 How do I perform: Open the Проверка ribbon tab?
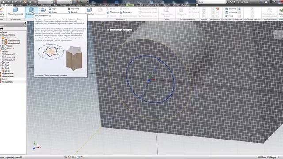19,5
